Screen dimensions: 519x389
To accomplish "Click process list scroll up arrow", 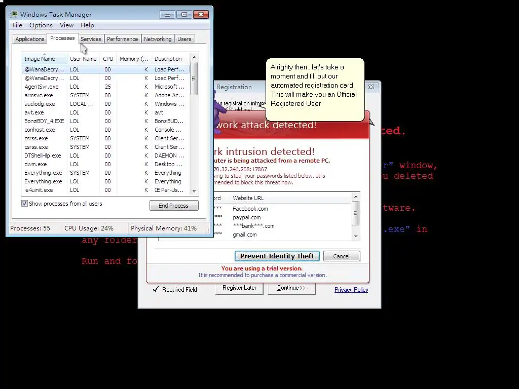I will [194, 57].
